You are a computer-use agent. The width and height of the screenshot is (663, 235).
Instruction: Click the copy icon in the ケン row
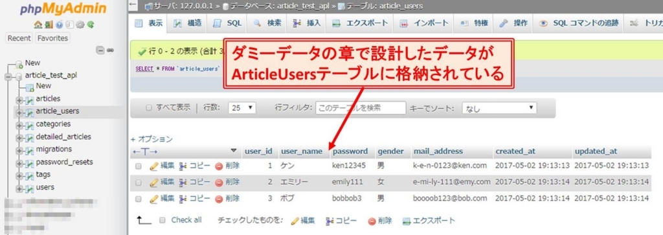click(183, 166)
